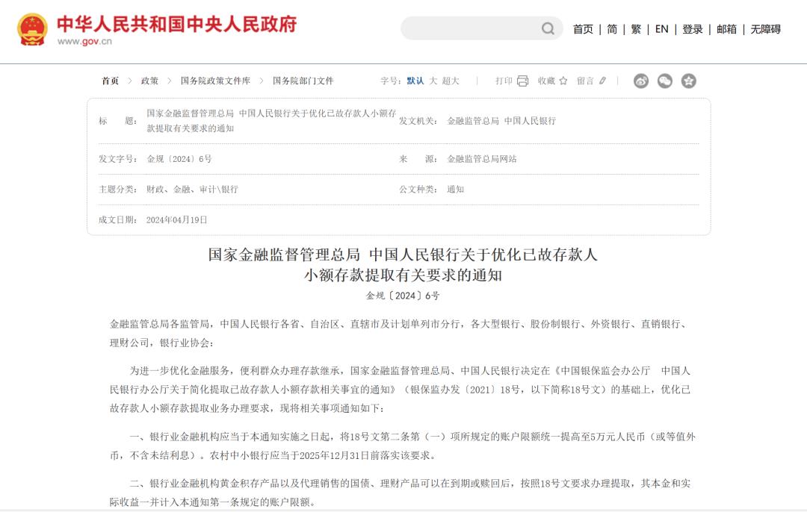
Task: Share the page via WeChat icon
Action: (665, 81)
